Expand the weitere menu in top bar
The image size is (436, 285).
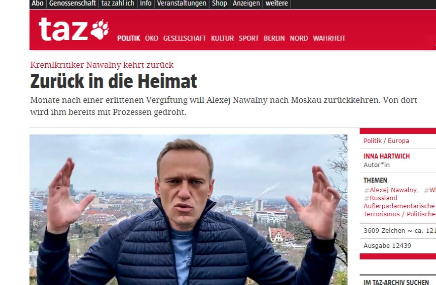pos(277,4)
